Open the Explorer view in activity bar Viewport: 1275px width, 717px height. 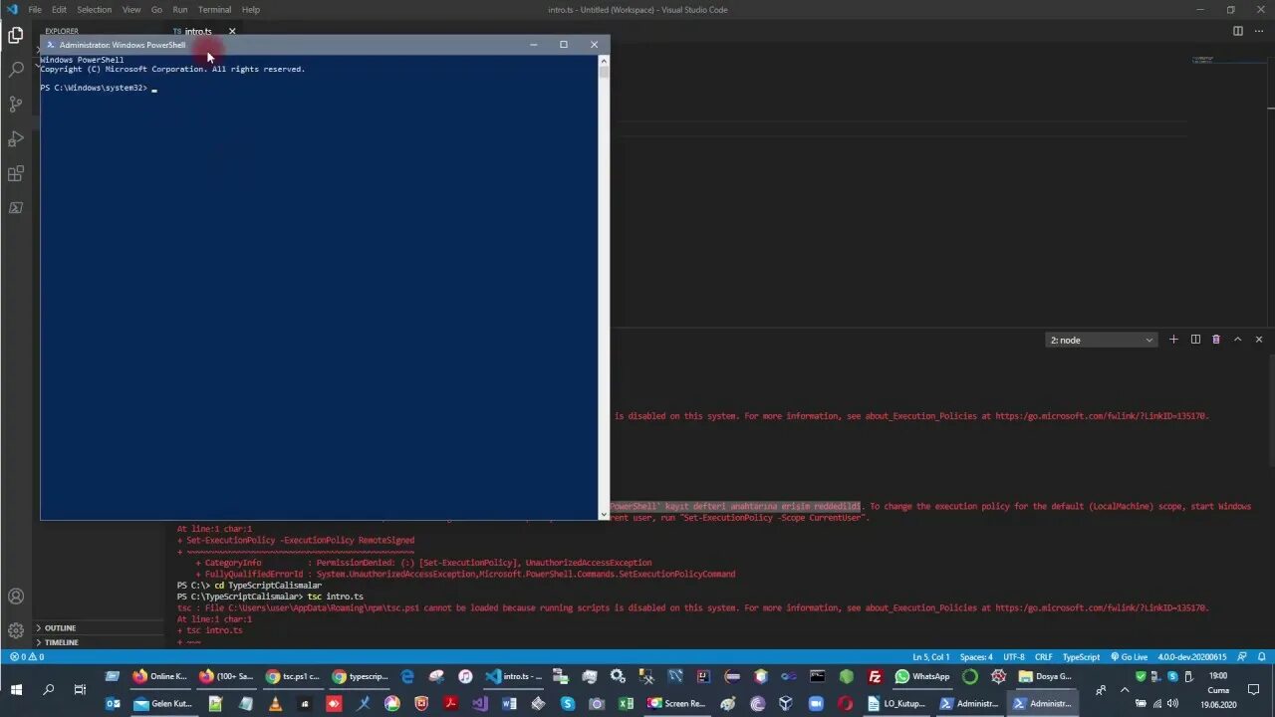point(16,36)
